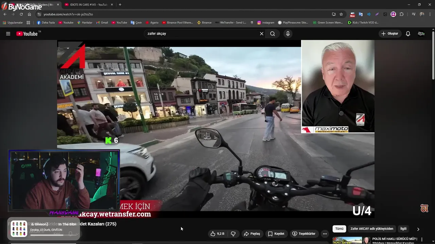Dislike the video with the thumbs-down
The image size is (435, 244).
pyautogui.click(x=233, y=233)
